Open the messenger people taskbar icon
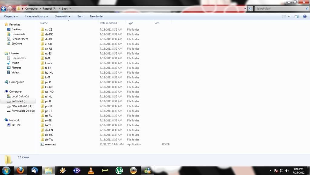This screenshot has width=310, height=175. pyautogui.click(x=147, y=170)
